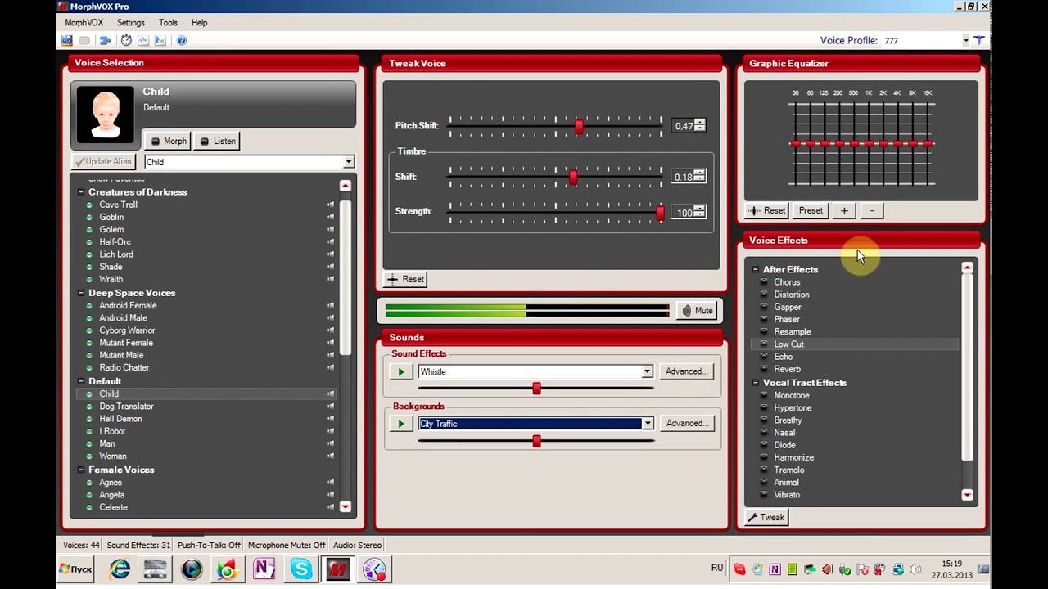Open the Tools menu

[168, 23]
